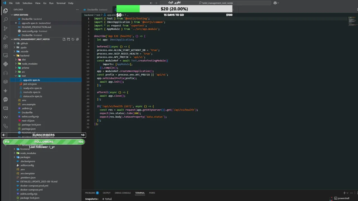Switch to the Debug Console tab
Screen dimensions: 358x201
pyautogui.click(x=123, y=193)
